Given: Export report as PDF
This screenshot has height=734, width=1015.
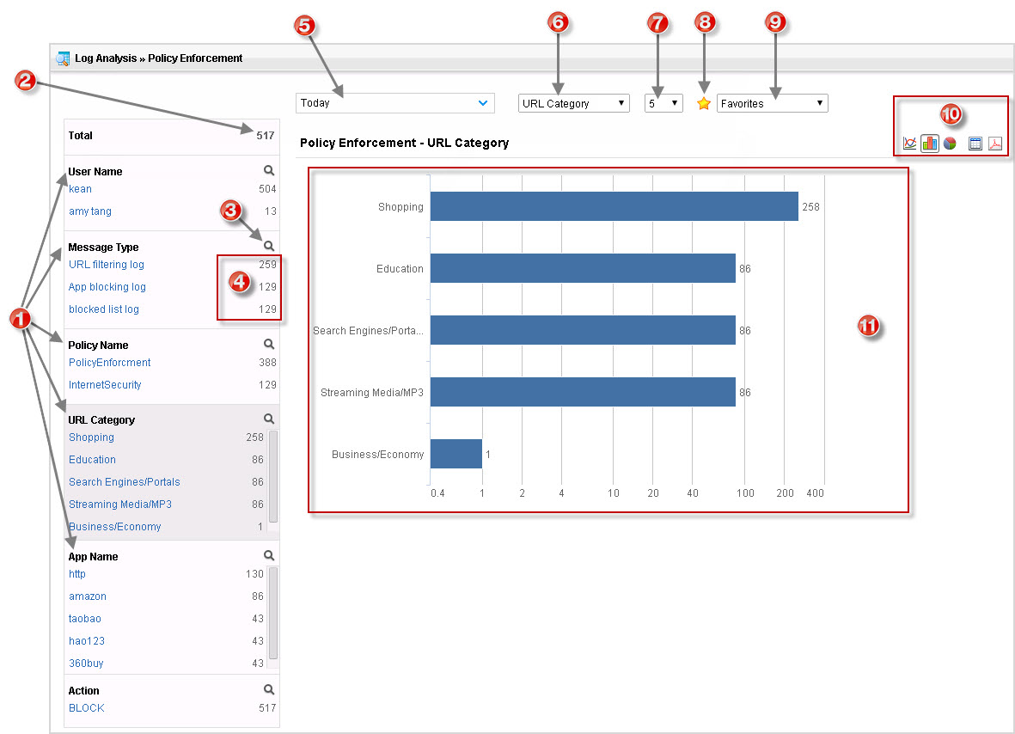Looking at the screenshot, I should 994,144.
